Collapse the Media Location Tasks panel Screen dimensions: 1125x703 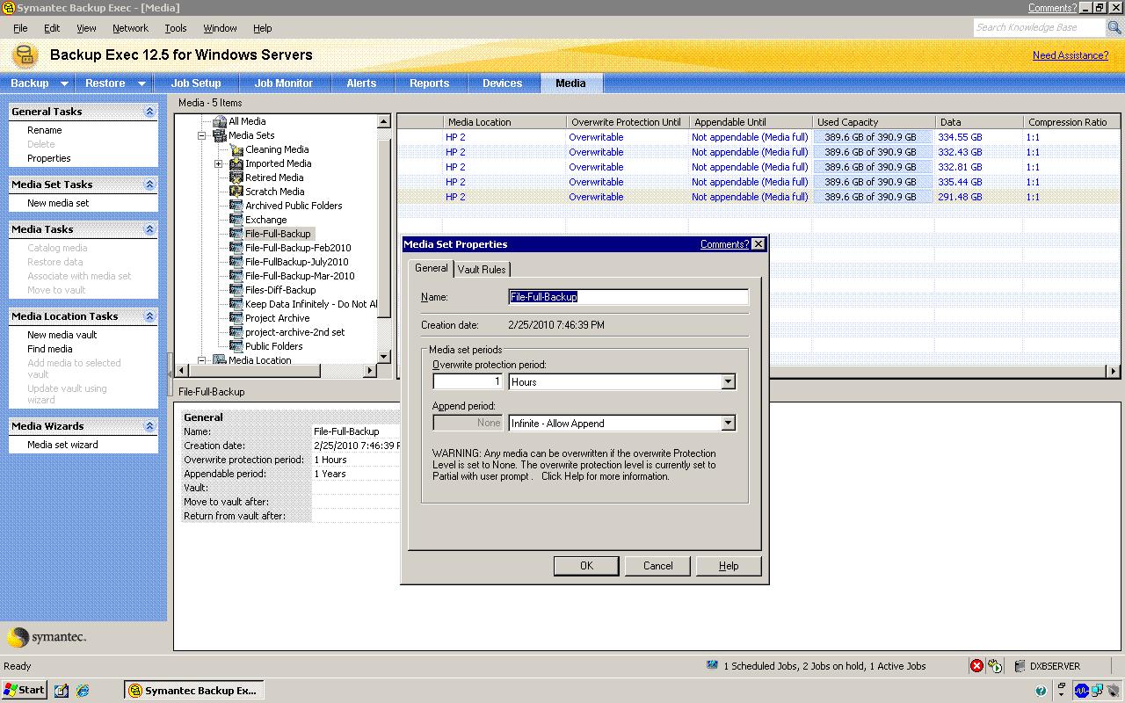click(149, 316)
